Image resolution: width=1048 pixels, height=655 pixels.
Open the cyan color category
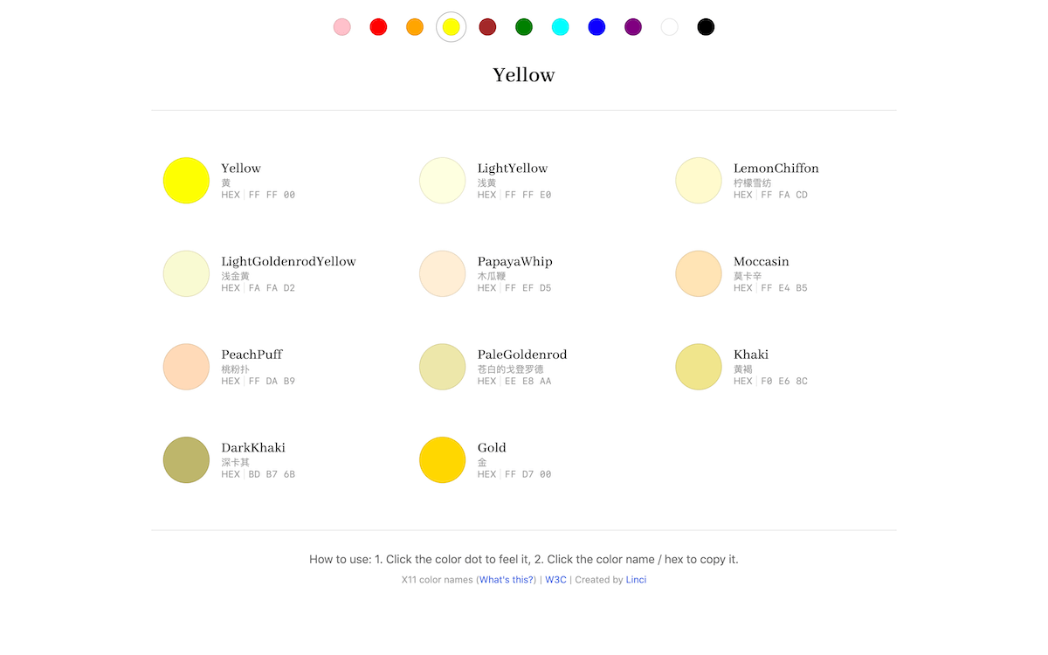click(x=560, y=26)
